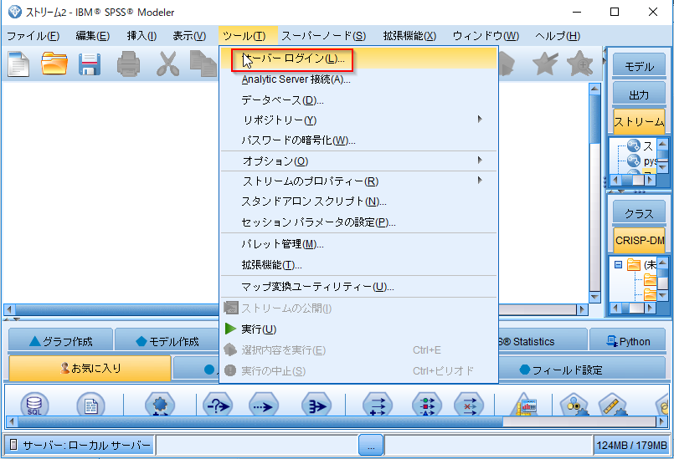
Task: Choose サーバー ログイン menu item
Action: 359,59
